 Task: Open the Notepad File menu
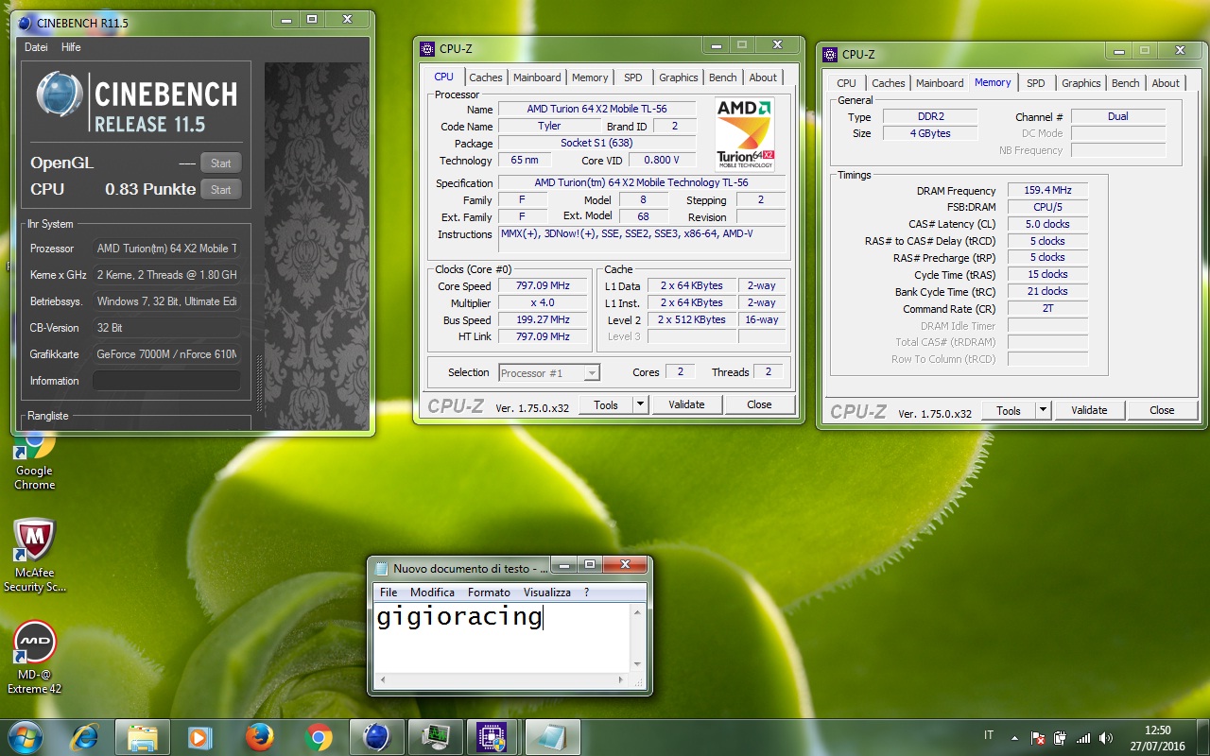(x=389, y=593)
